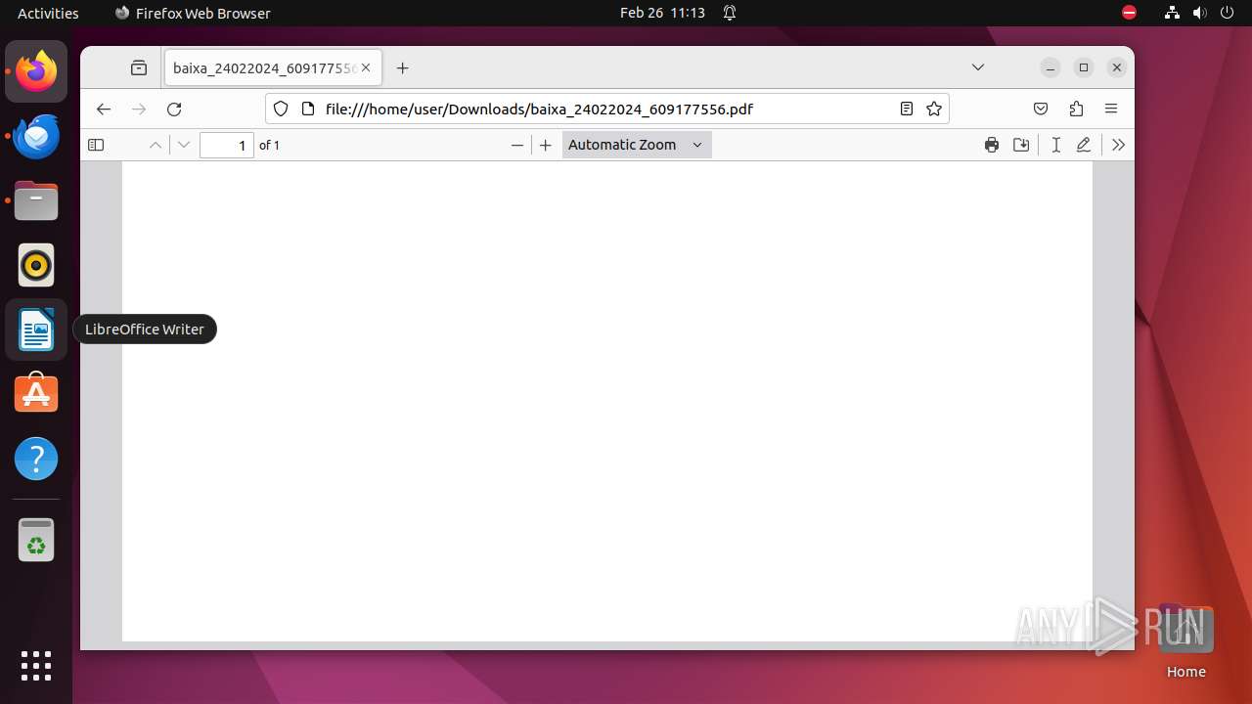Open a new browser tab

402,67
